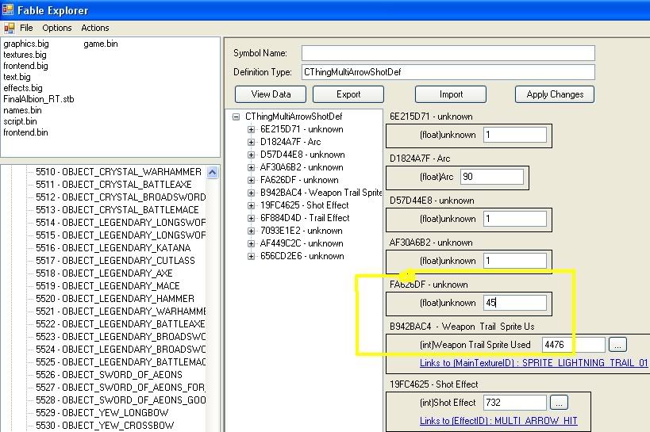
Task: Expand the 656CD2E6 - unknown node
Action: (251, 256)
